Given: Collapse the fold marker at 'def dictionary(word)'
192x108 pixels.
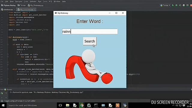Looking at the screenshot, I should [x=8, y=37].
